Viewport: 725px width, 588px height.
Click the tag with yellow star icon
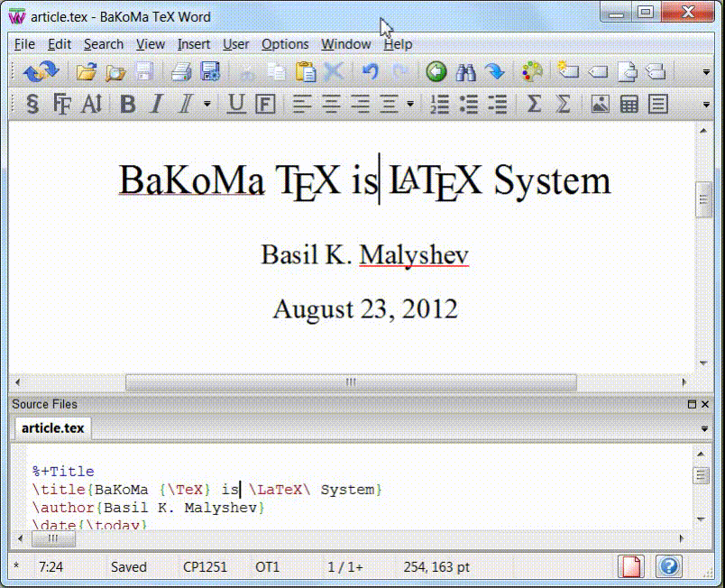(568, 70)
